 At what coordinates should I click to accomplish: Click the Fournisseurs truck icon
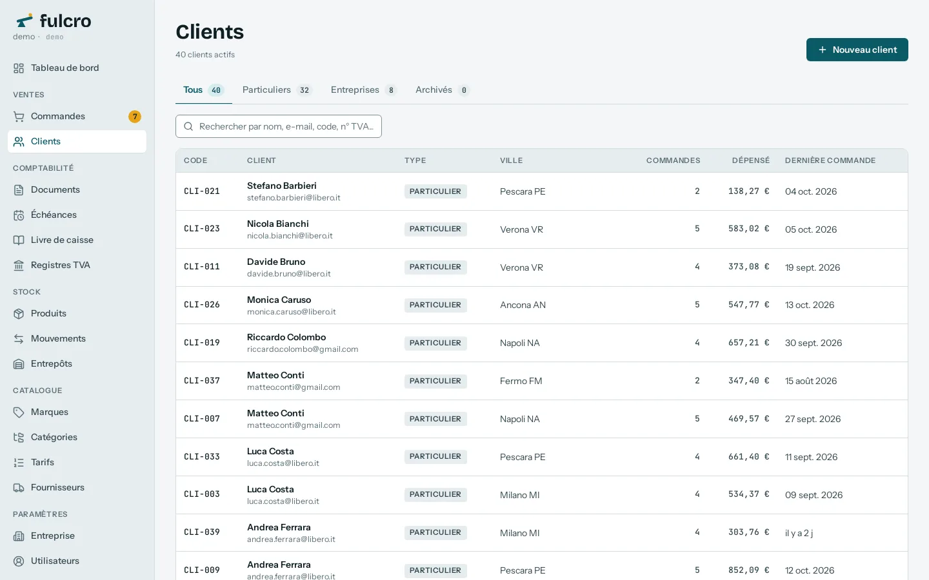19,488
